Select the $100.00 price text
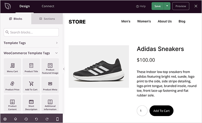 [x=146, y=60]
